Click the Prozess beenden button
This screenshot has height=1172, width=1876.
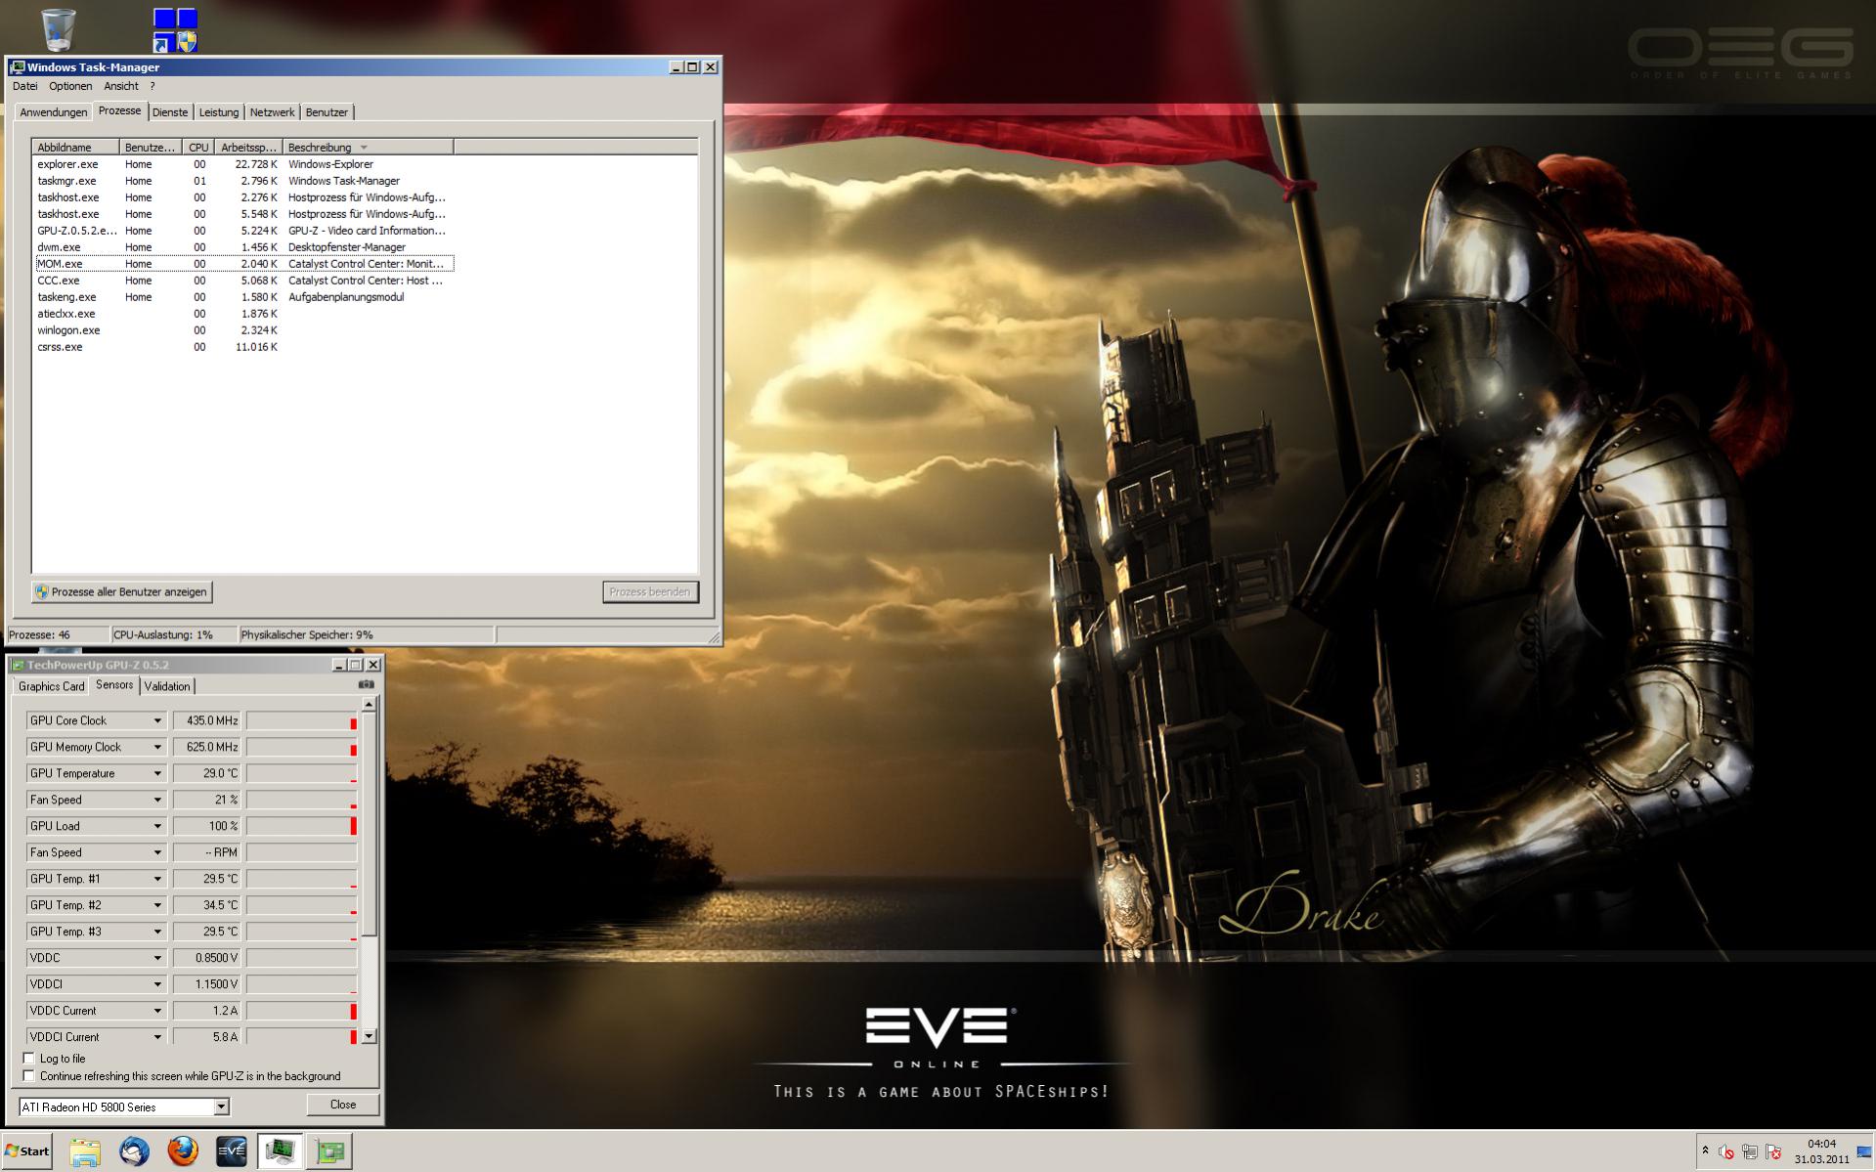(650, 592)
